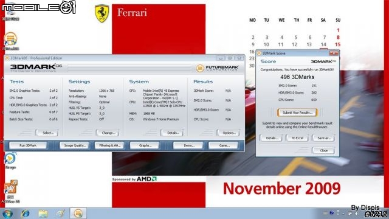
Task: Click the speaker volume tray icon
Action: pyautogui.click(x=357, y=214)
